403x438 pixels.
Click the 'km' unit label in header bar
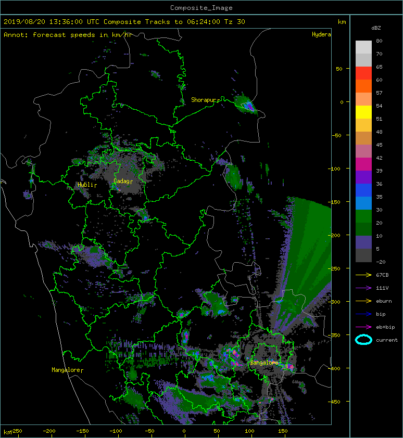pos(342,22)
